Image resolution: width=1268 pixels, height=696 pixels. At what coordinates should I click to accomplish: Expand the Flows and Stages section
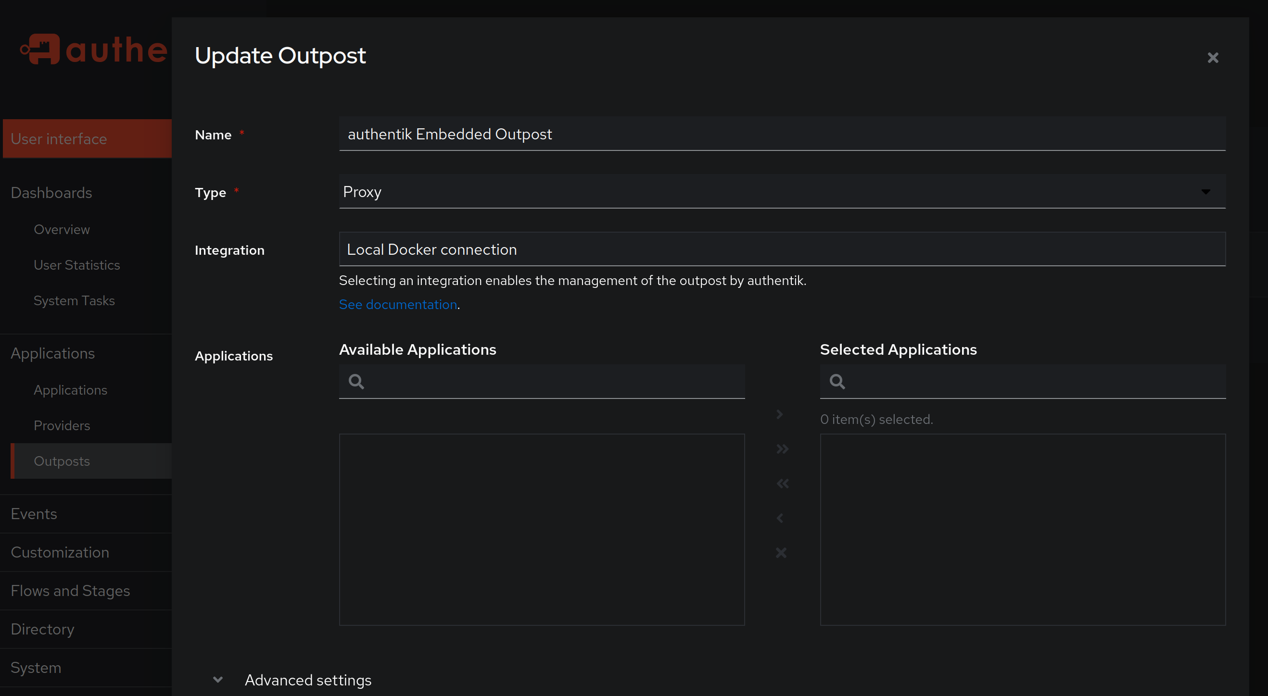click(70, 590)
